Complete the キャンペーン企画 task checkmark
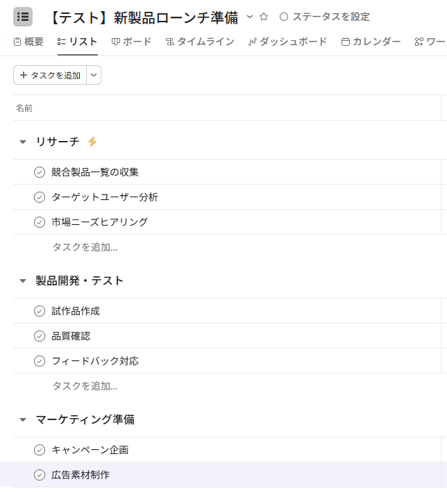This screenshot has width=447, height=493. tap(40, 450)
